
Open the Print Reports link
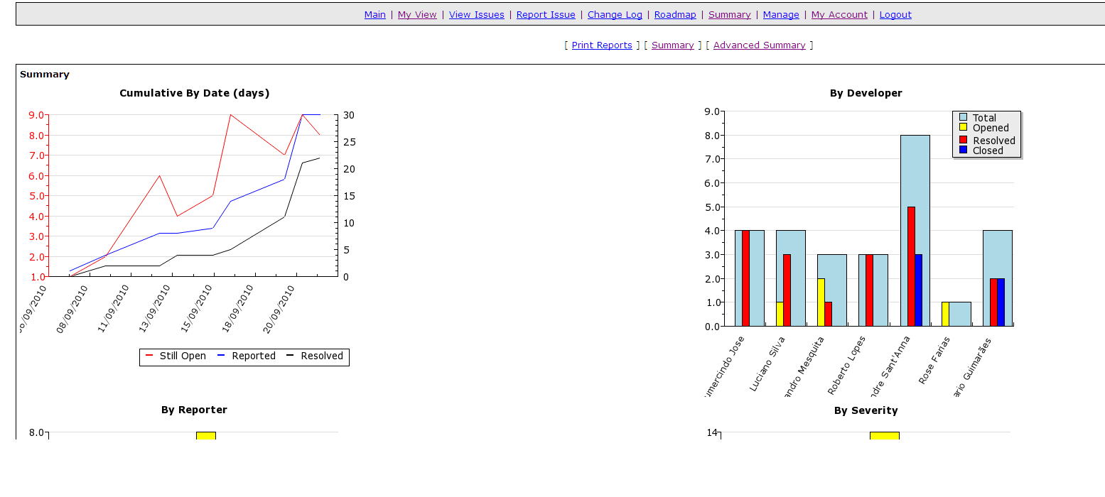tap(601, 45)
